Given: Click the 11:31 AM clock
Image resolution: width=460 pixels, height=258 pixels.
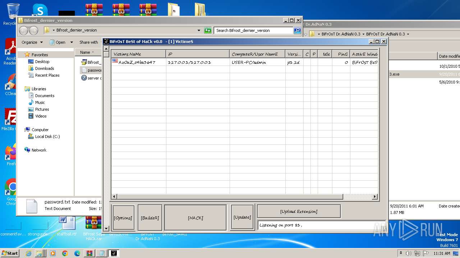Looking at the screenshot, I should (x=442, y=253).
